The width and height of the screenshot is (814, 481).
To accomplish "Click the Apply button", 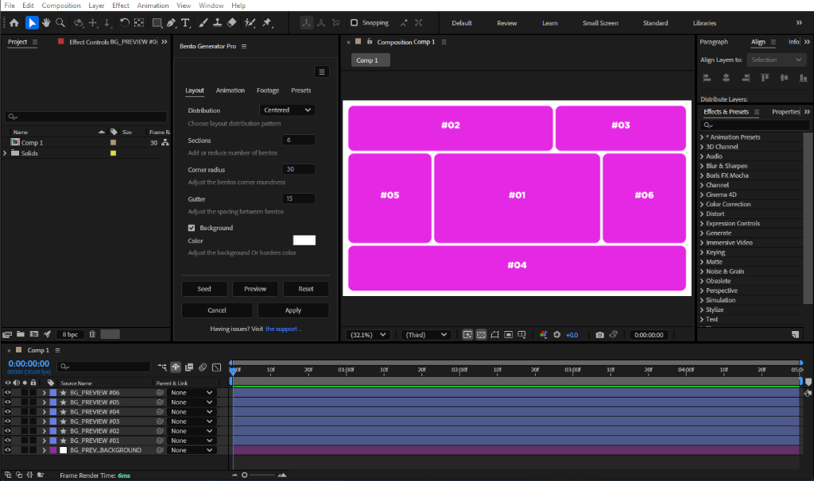I will coord(293,310).
